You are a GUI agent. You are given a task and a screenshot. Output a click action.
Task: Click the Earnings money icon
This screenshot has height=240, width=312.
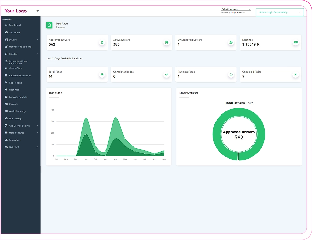[x=295, y=42]
